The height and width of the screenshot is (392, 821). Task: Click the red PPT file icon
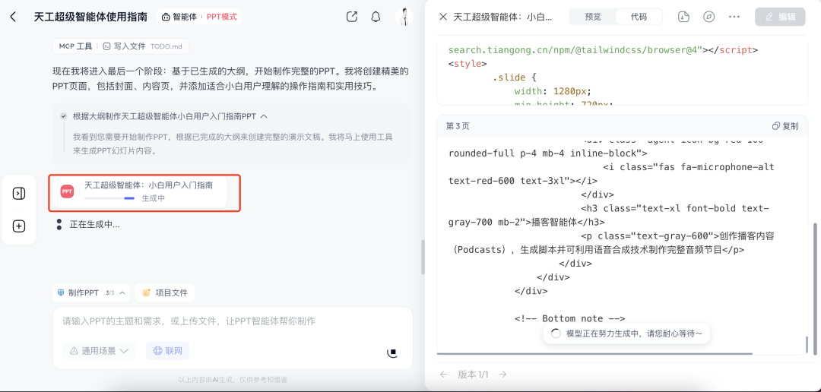coord(67,192)
